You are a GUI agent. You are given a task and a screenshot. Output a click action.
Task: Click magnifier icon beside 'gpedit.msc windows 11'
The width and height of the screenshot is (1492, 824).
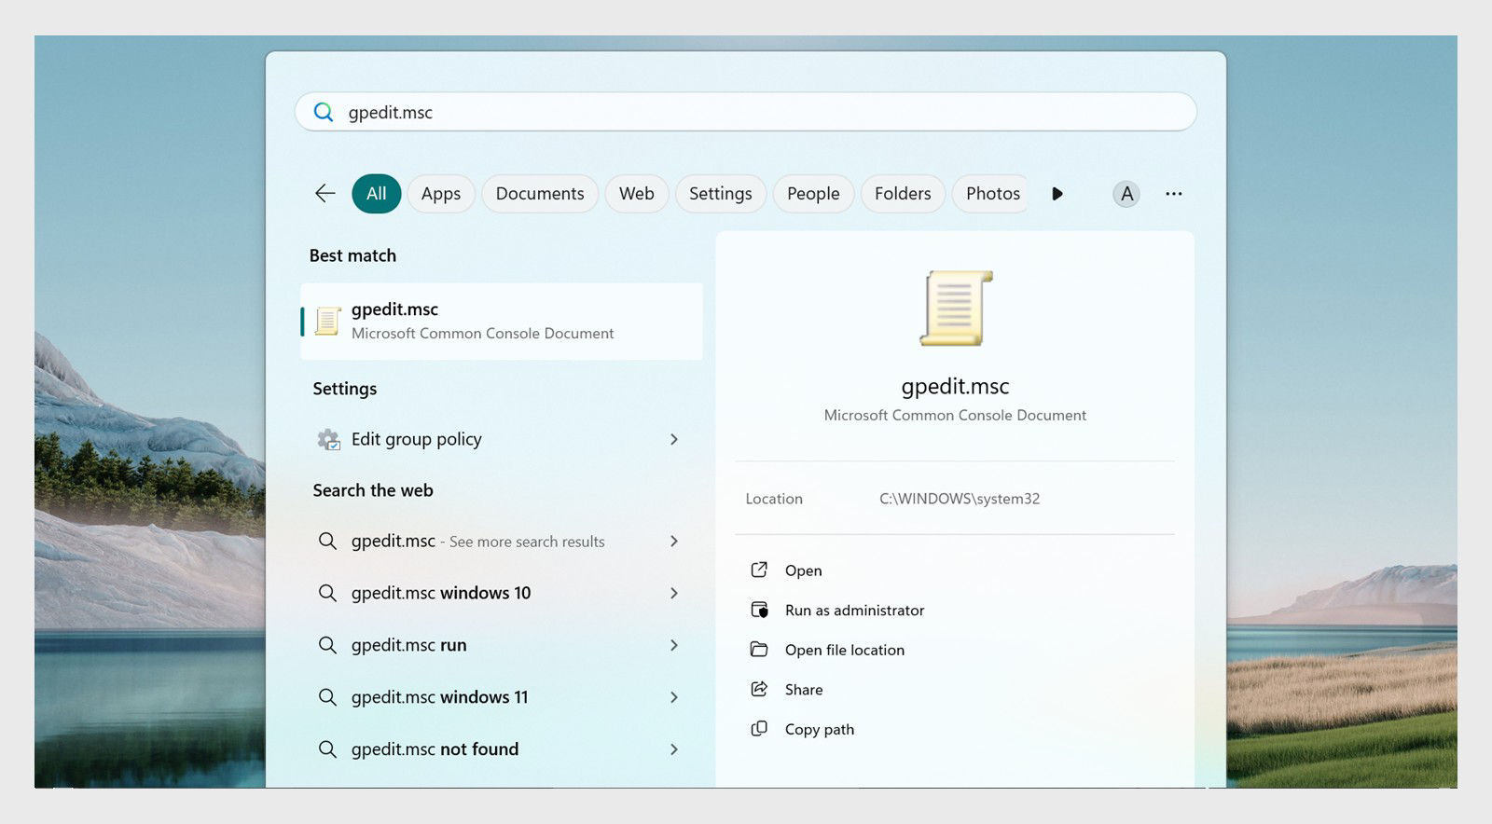tap(327, 697)
